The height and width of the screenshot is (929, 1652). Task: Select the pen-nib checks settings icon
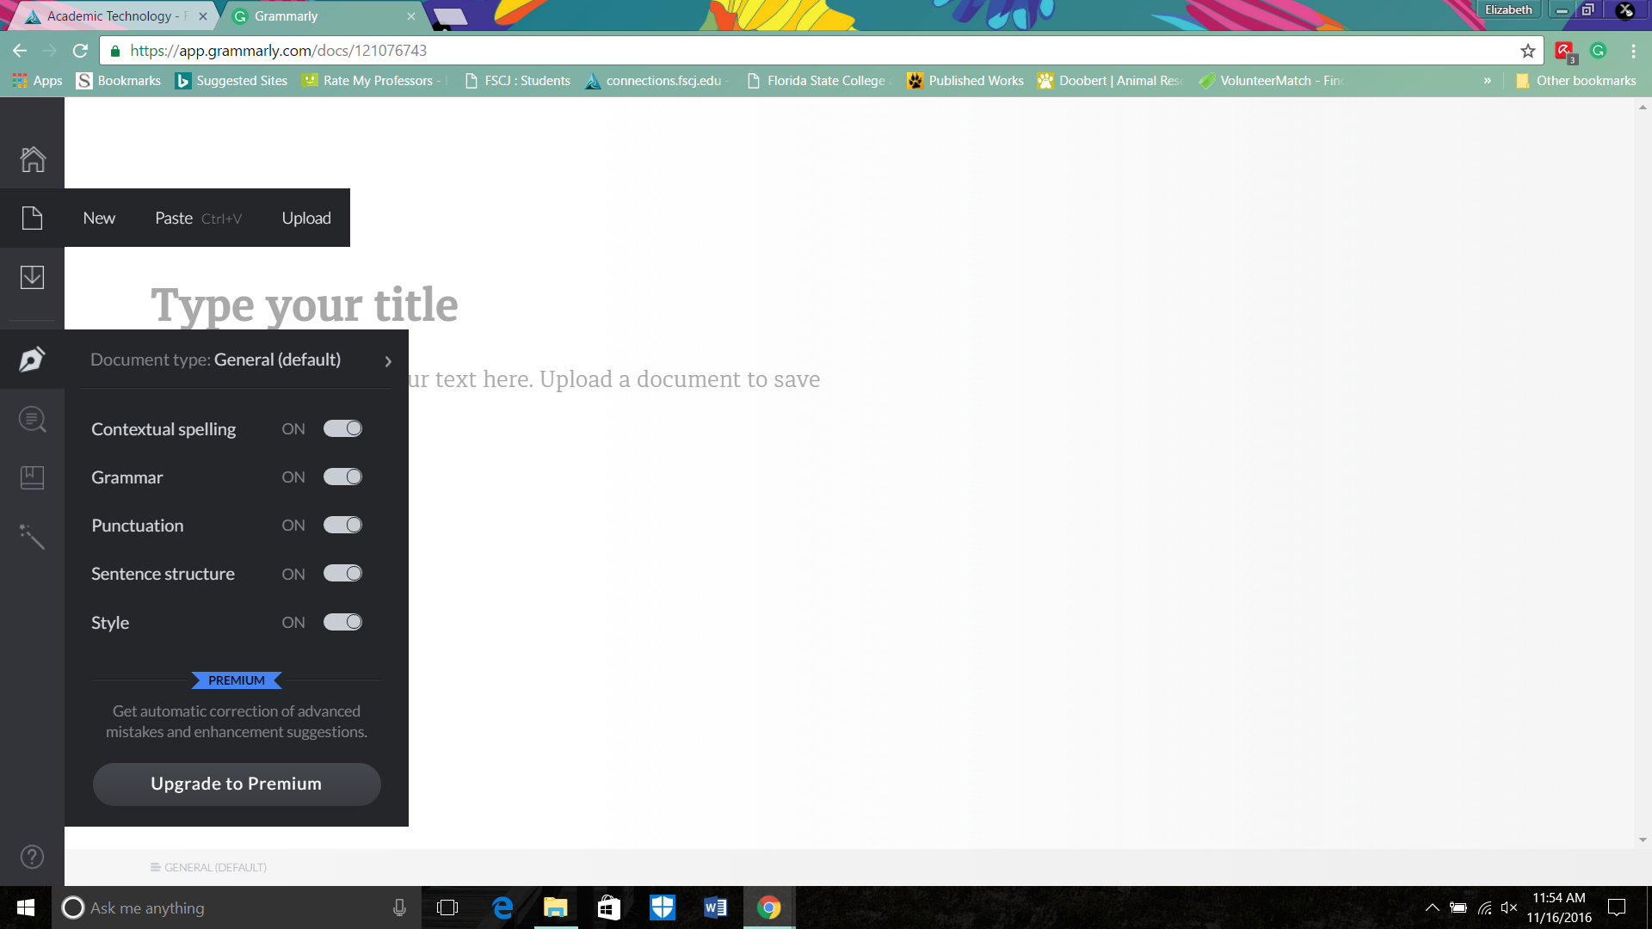[32, 360]
